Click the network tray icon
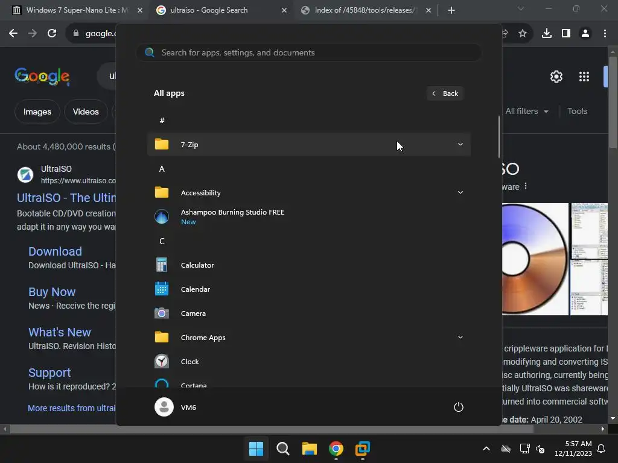Viewport: 618px width, 463px height. (524, 449)
